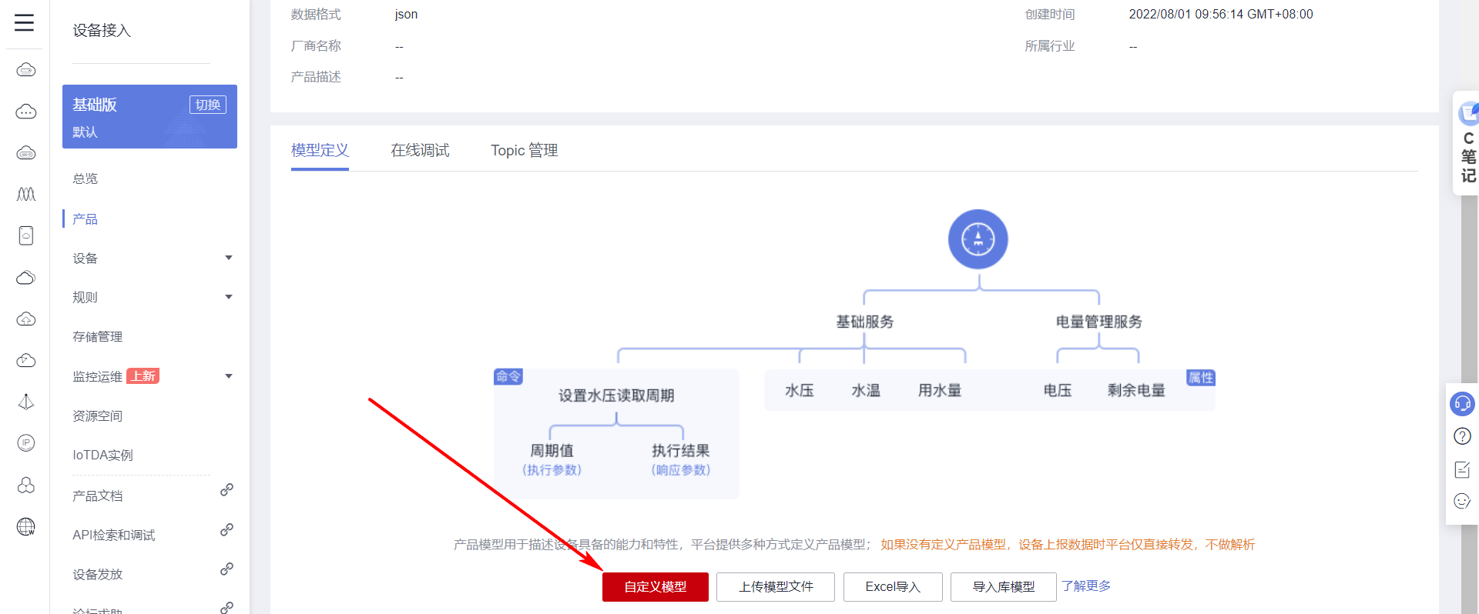The width and height of the screenshot is (1479, 614).
Task: Switch to the 模型定义 tab
Action: point(320,151)
